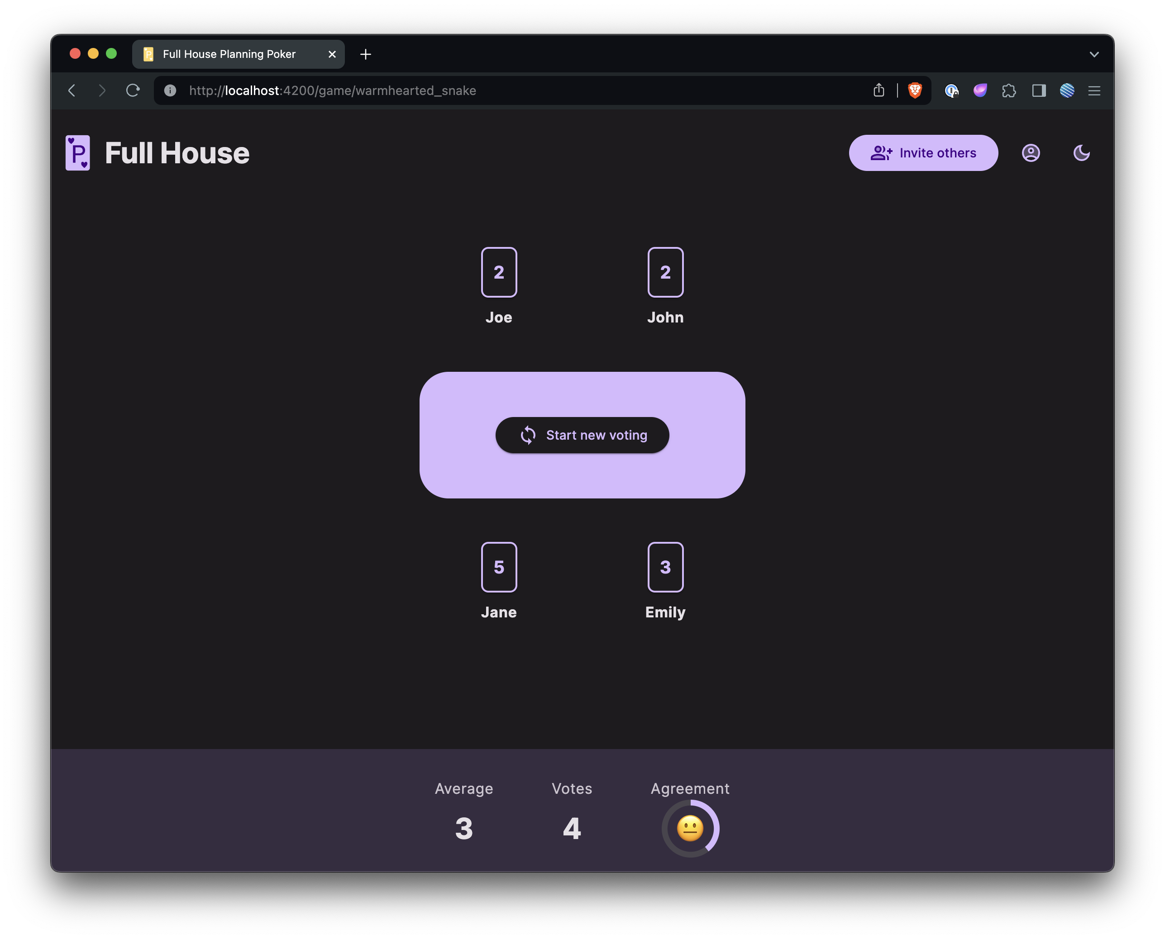Click Emily's card showing 3
Viewport: 1165px width, 939px height.
[x=665, y=567]
